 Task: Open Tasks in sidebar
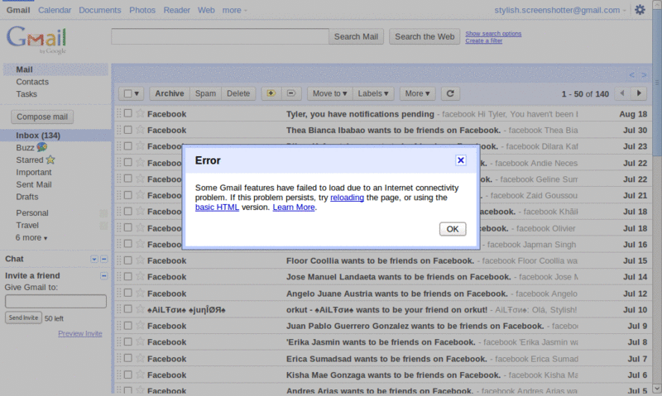coord(26,94)
